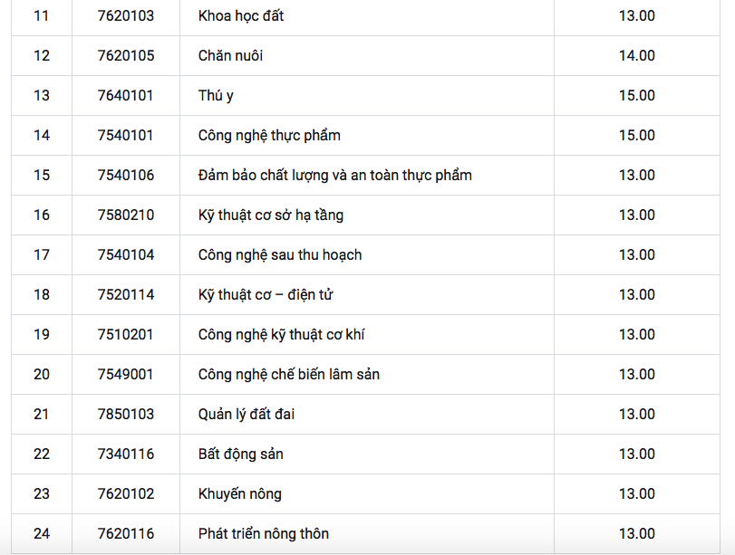Click the 'Khoa học đất' major name

[241, 16]
